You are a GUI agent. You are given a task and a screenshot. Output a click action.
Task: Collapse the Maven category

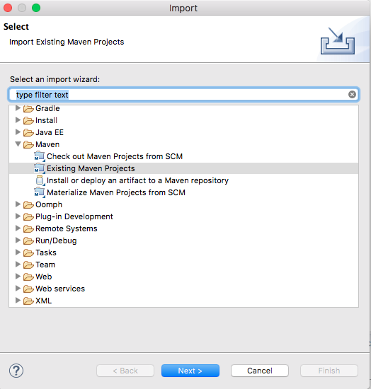(18, 144)
